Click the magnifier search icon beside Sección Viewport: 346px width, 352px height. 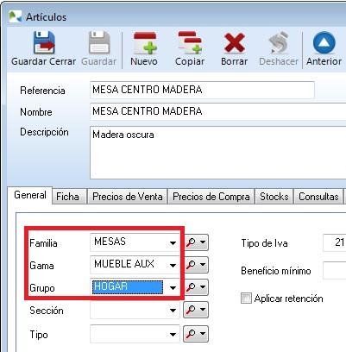coord(191,310)
